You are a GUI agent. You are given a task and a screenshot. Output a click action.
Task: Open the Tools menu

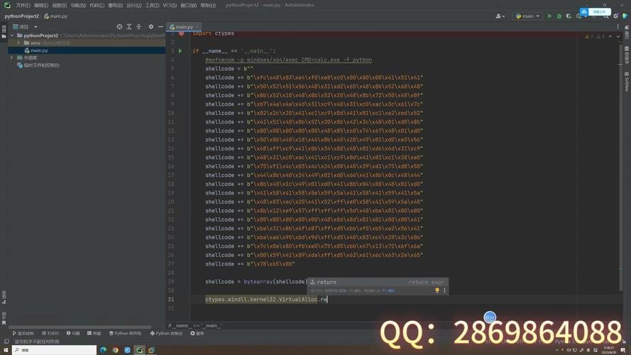tap(152, 5)
